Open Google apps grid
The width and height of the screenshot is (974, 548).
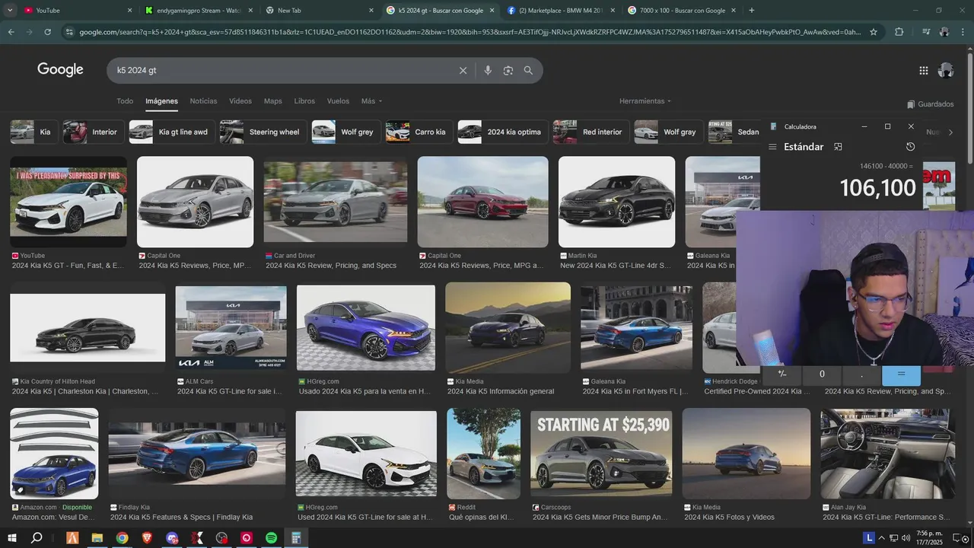click(923, 70)
